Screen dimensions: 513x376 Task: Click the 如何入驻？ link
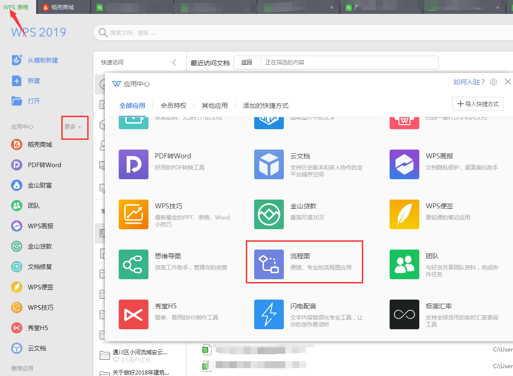(x=469, y=82)
